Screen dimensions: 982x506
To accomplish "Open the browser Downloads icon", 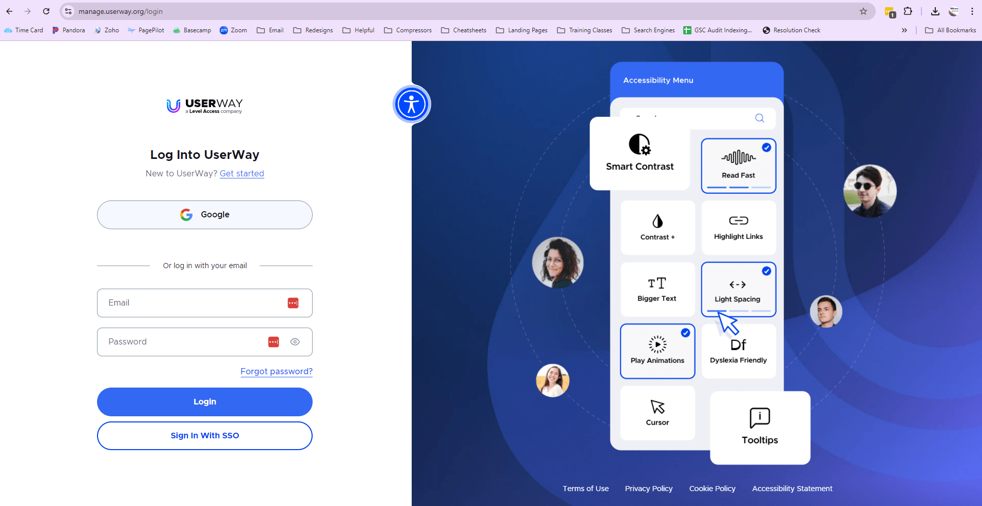I will pyautogui.click(x=935, y=11).
